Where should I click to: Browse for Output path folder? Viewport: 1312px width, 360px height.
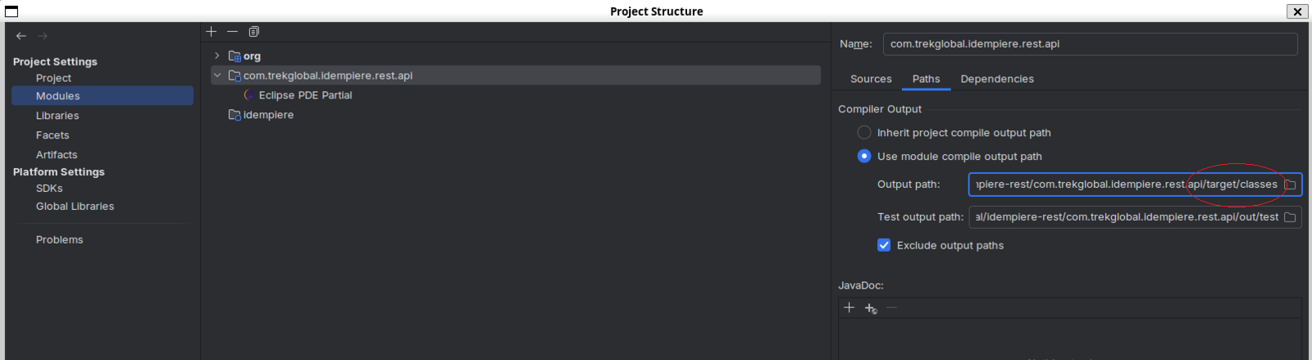[1290, 185]
